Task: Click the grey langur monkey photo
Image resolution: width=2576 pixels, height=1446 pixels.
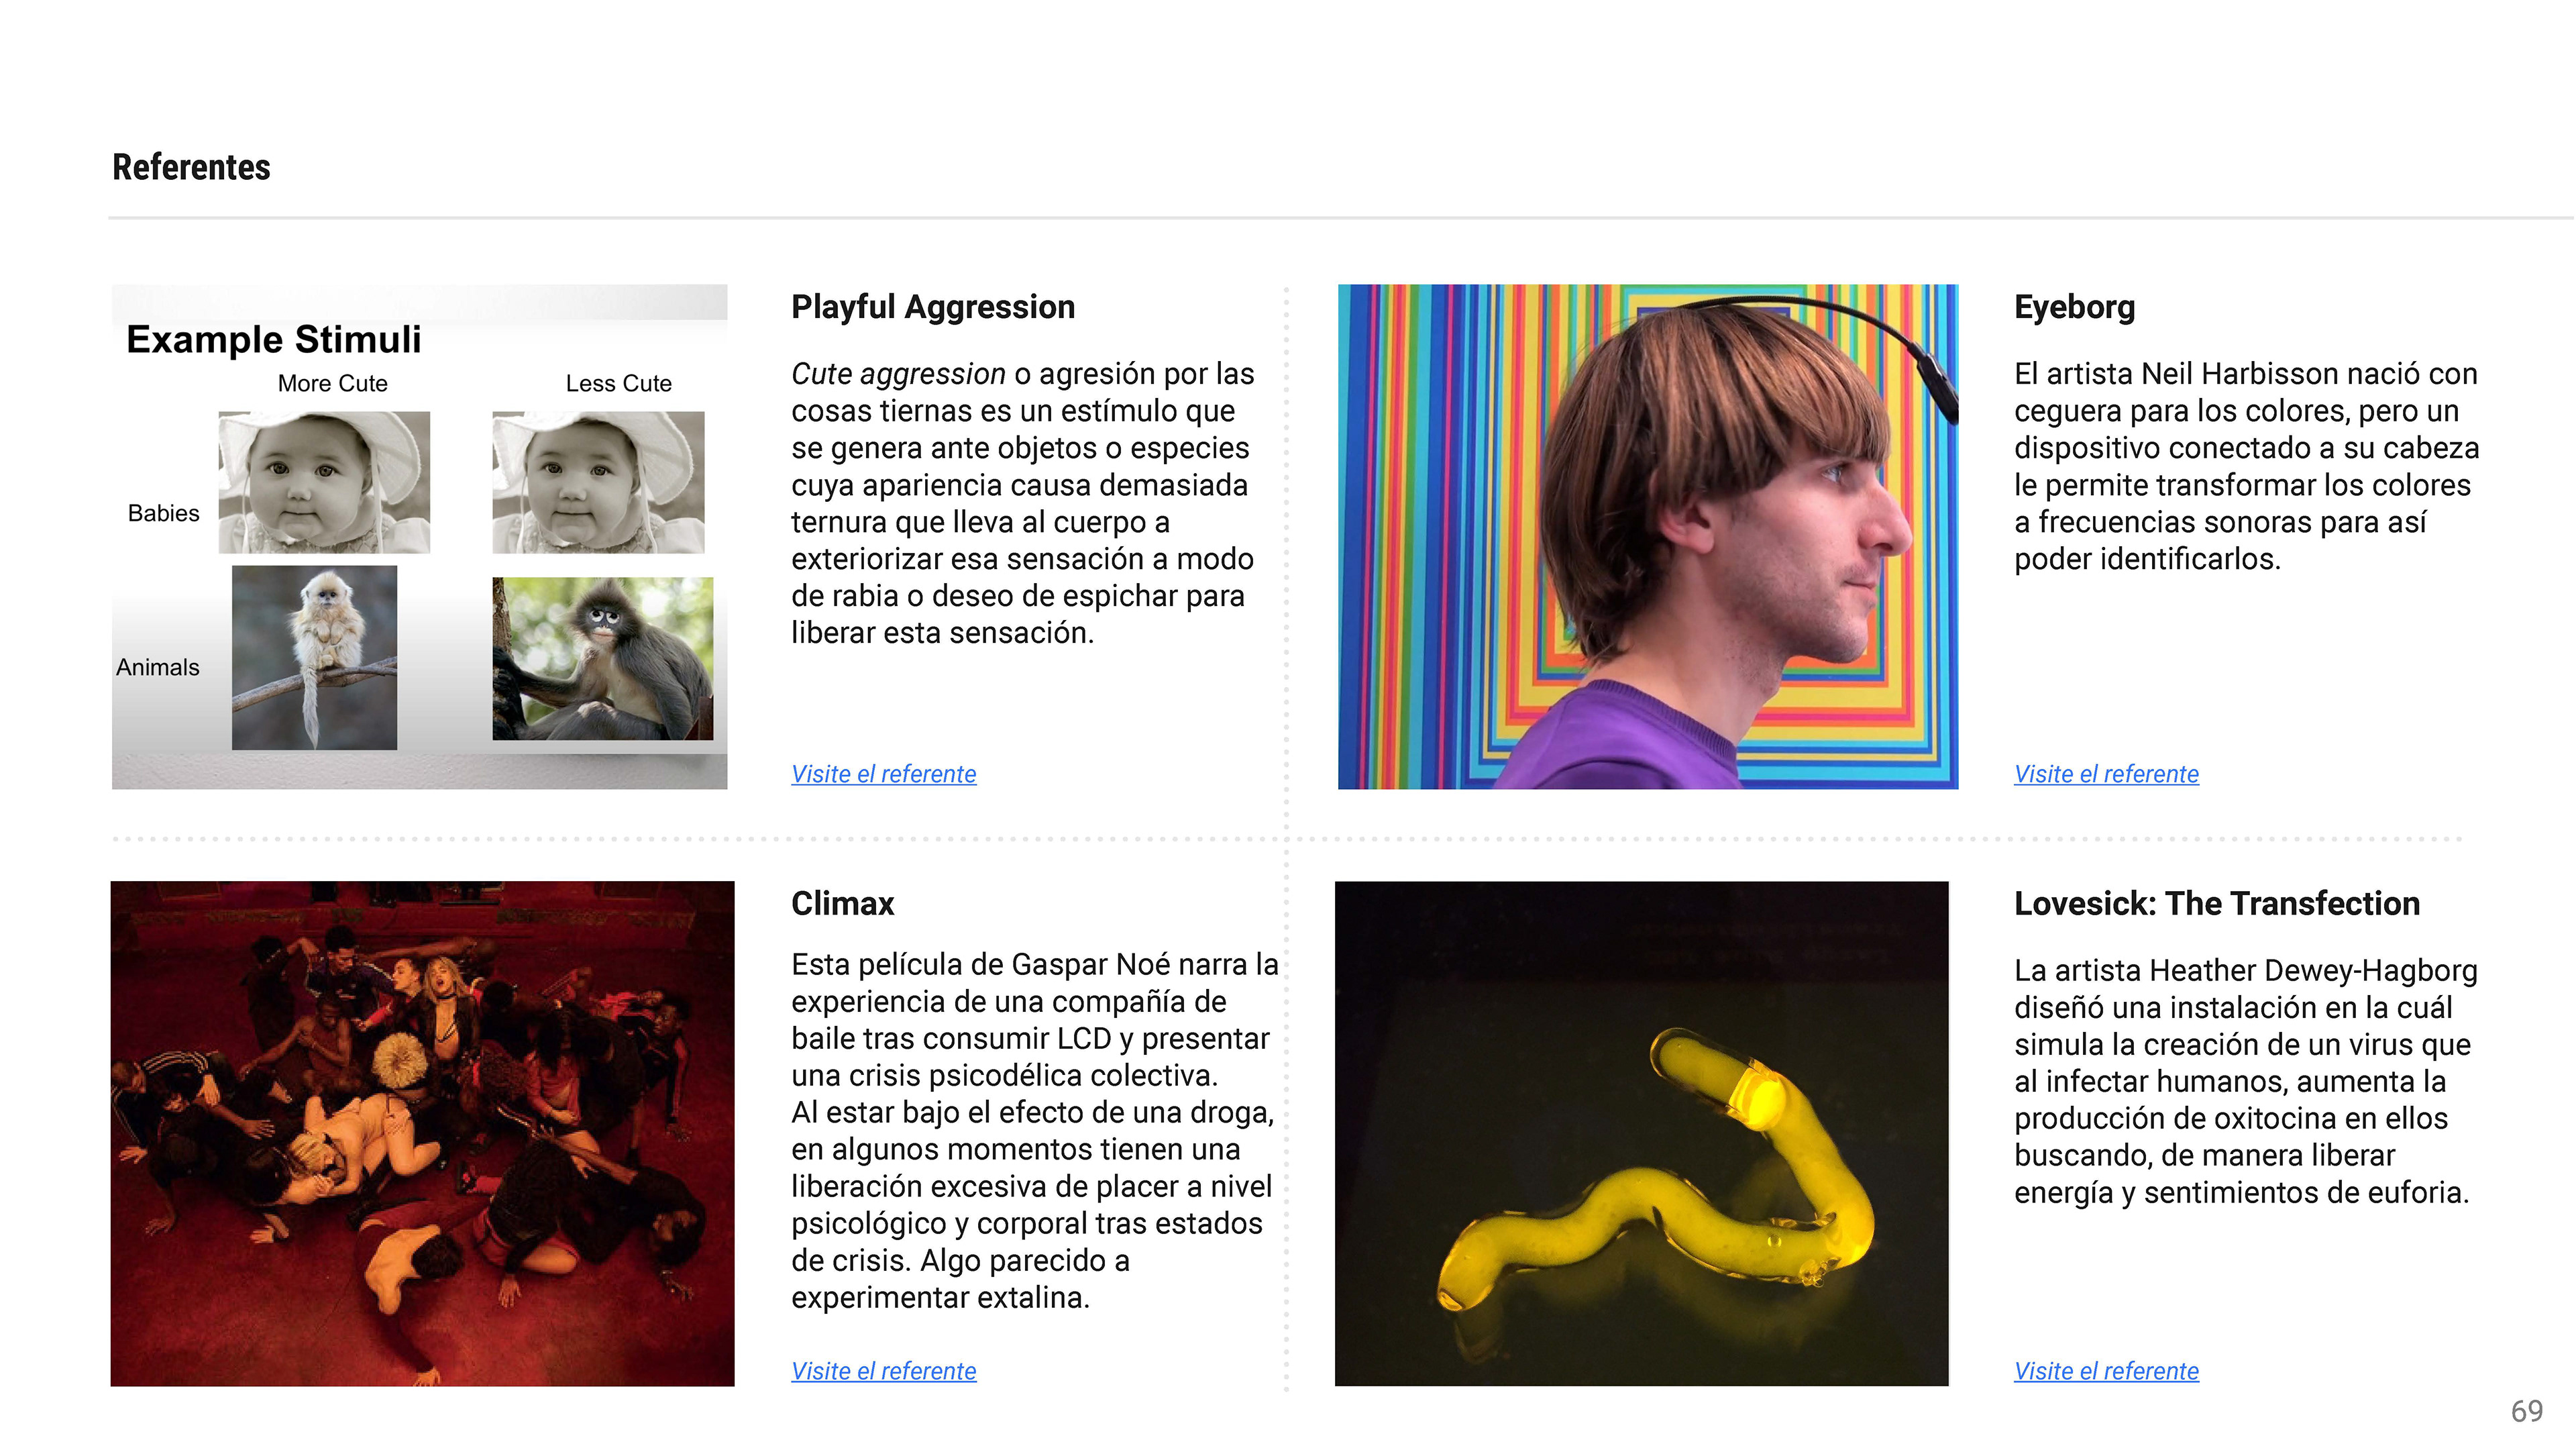Action: pos(602,659)
